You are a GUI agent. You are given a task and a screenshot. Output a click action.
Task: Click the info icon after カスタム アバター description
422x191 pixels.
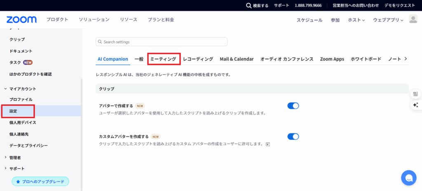coord(268,144)
